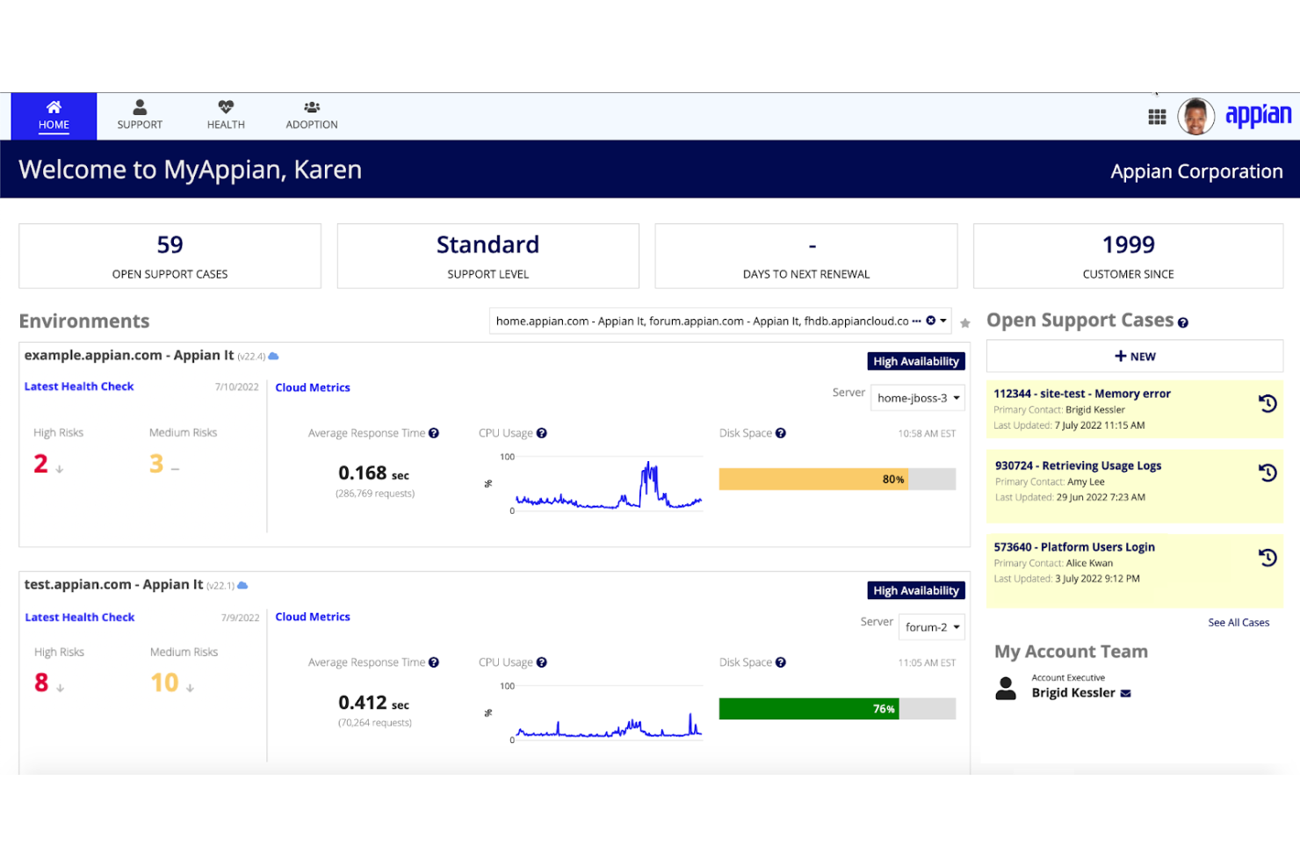This screenshot has width=1300, height=867.
Task: Click help icon for example.appian.com Disk Space
Action: pyautogui.click(x=781, y=433)
